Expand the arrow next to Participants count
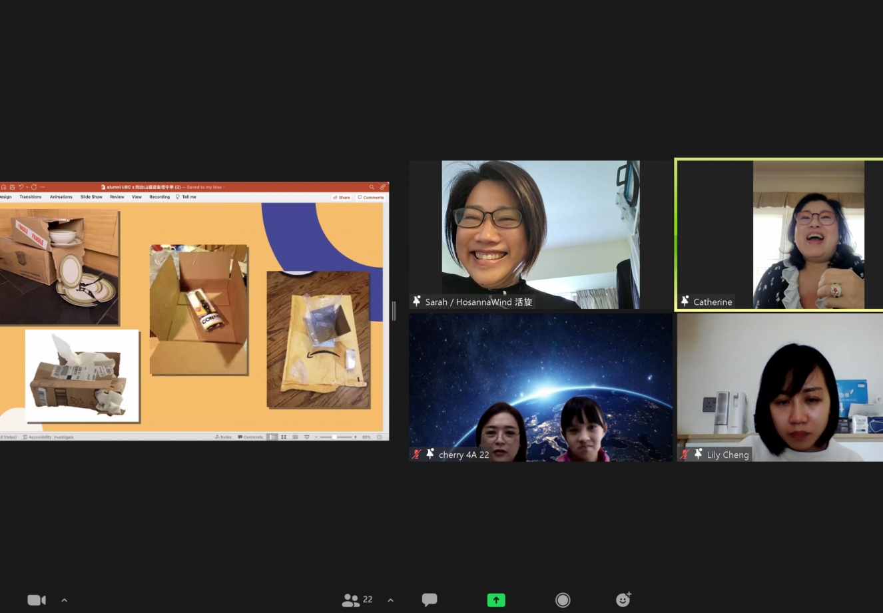Viewport: 883px width, 613px height. pos(391,600)
